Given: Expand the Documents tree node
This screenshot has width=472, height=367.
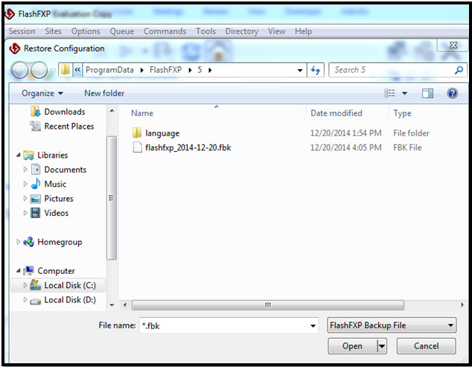Looking at the screenshot, I should (25, 170).
